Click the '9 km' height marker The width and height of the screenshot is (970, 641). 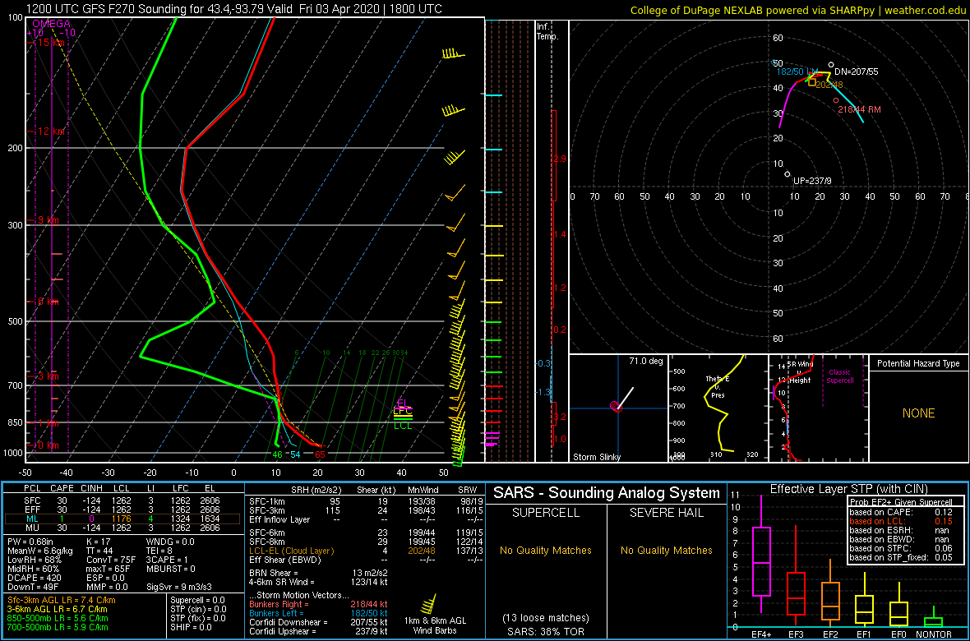(x=48, y=220)
